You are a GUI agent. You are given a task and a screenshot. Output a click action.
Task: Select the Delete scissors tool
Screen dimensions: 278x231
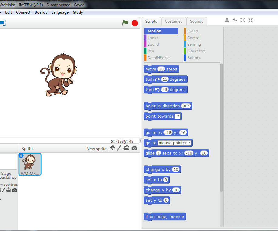235,20
